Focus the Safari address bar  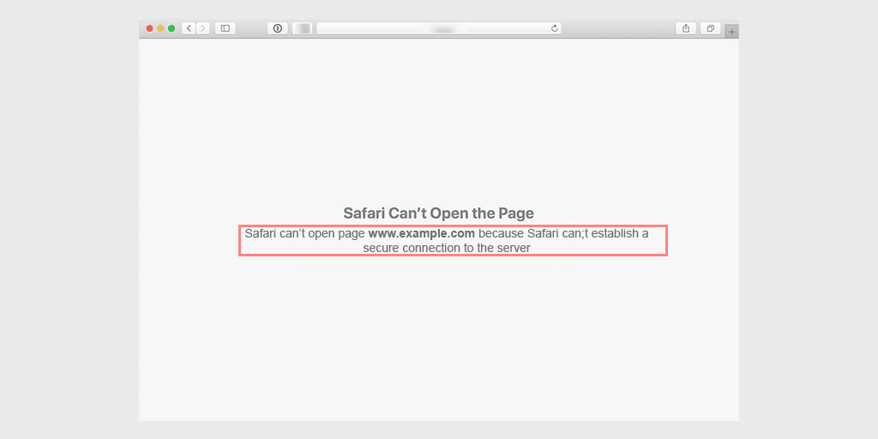click(x=439, y=28)
